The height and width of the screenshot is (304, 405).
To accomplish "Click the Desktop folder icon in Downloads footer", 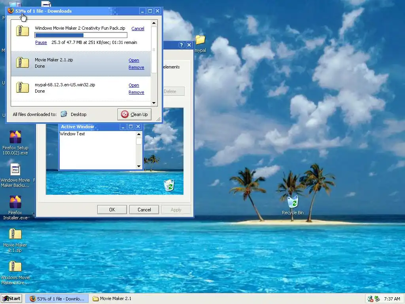I will (64, 114).
